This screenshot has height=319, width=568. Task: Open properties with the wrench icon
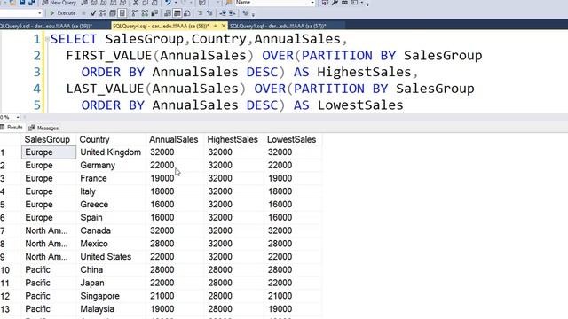(x=335, y=3)
